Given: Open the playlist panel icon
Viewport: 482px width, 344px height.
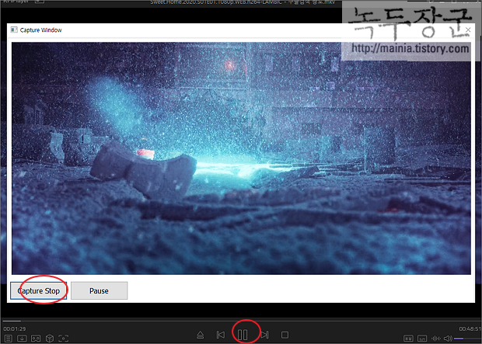Looking at the screenshot, I should (9, 339).
